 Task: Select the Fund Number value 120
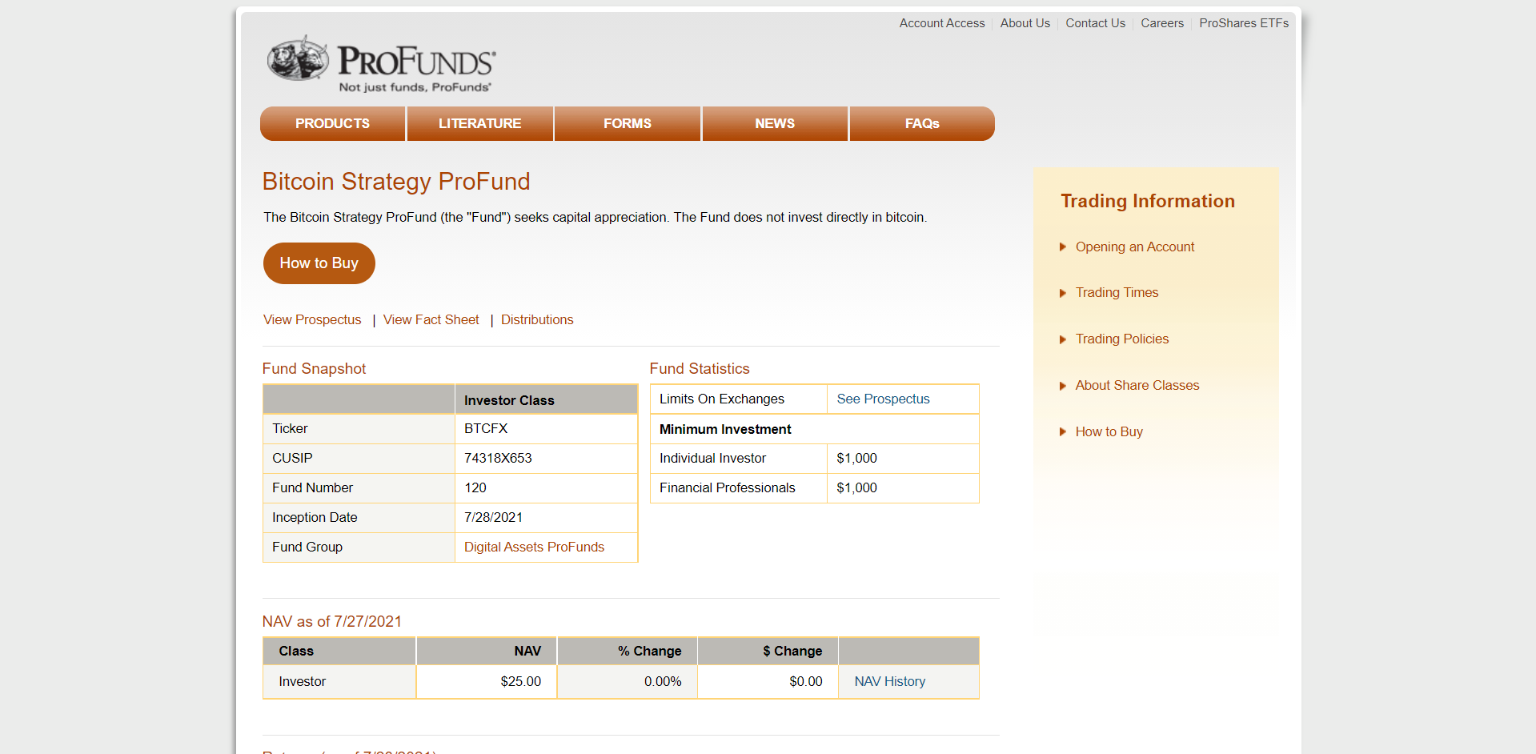click(x=475, y=488)
